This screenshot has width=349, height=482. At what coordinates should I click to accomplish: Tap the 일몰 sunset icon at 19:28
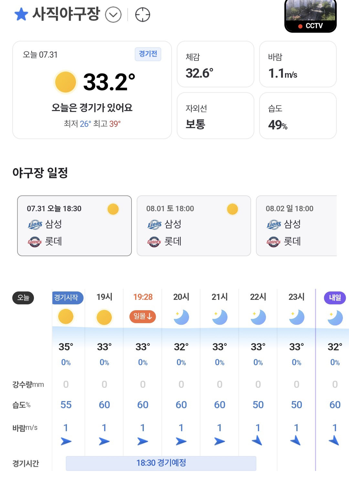(x=143, y=316)
